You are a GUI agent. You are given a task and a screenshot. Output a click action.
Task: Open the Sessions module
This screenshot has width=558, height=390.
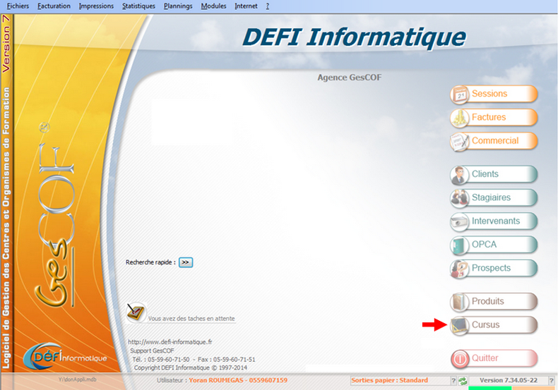pos(494,94)
